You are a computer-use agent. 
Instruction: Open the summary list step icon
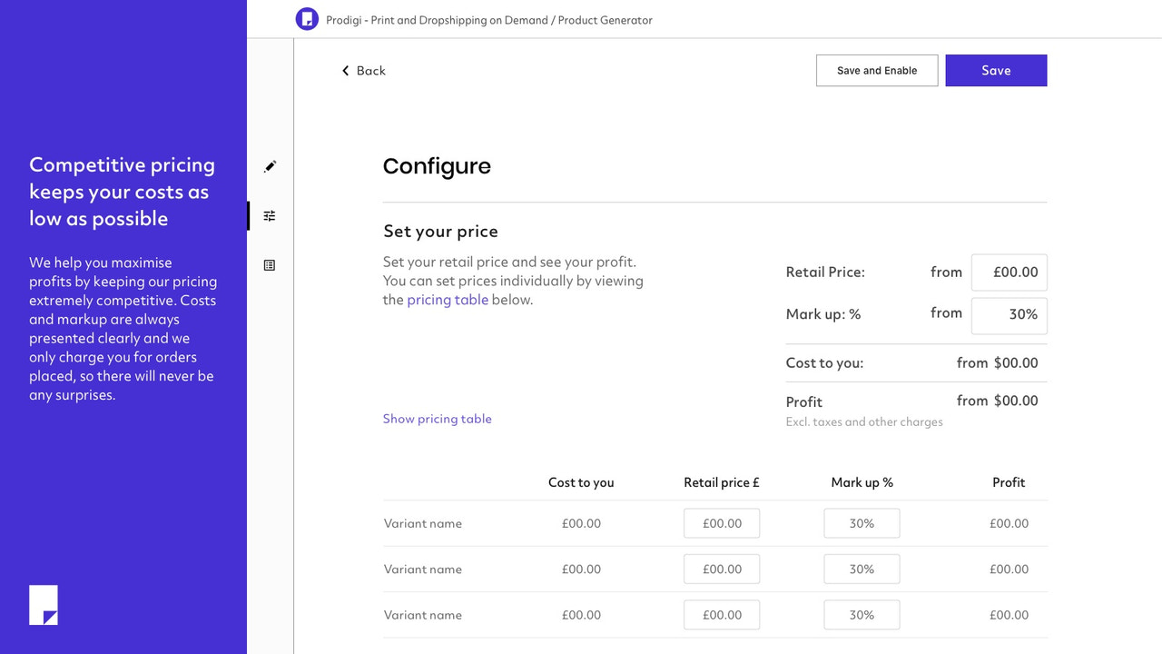tap(270, 264)
